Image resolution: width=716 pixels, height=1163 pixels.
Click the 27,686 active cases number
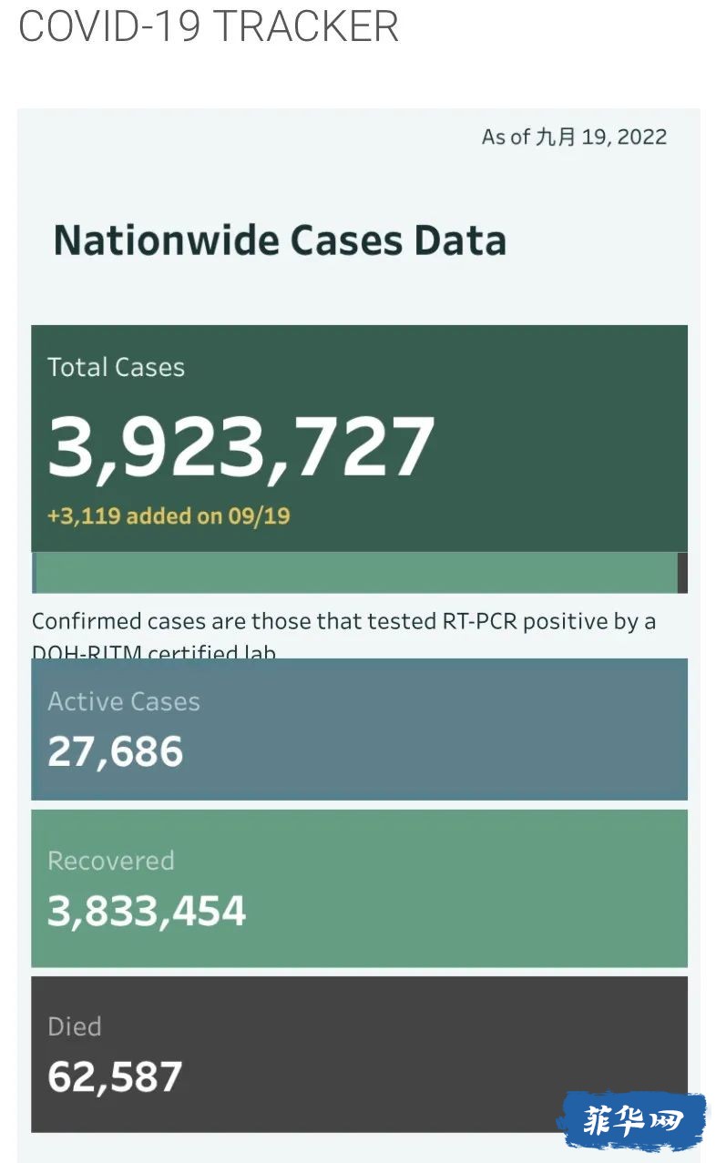tap(115, 751)
